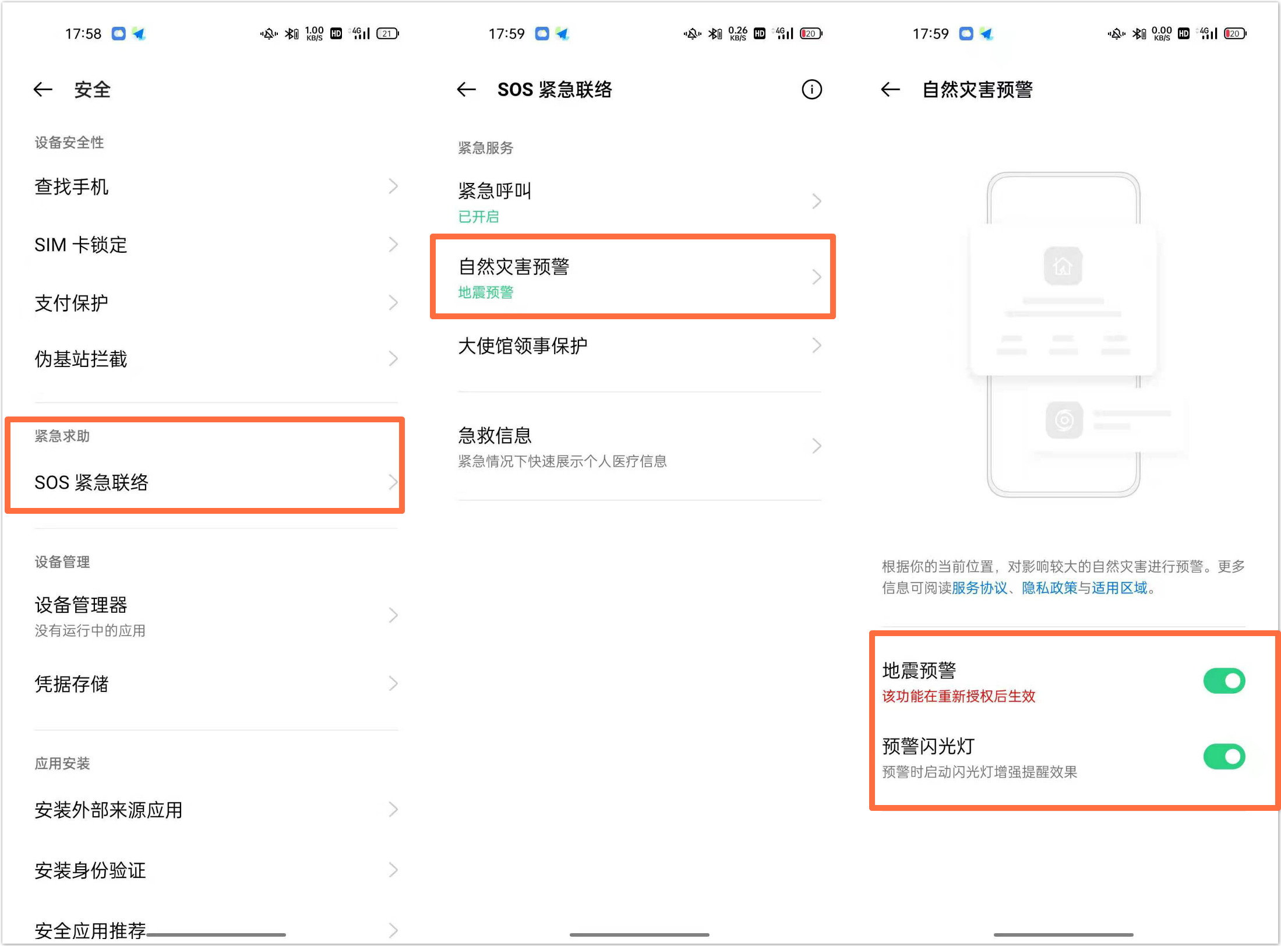This screenshot has height=946, width=1281.
Task: Tap battery icon in right screen status bar
Action: (x=1234, y=34)
